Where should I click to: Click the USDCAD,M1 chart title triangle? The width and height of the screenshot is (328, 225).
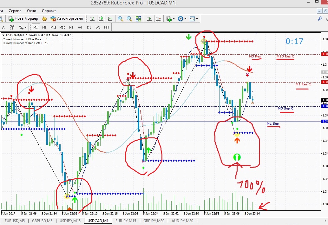coord(3,35)
